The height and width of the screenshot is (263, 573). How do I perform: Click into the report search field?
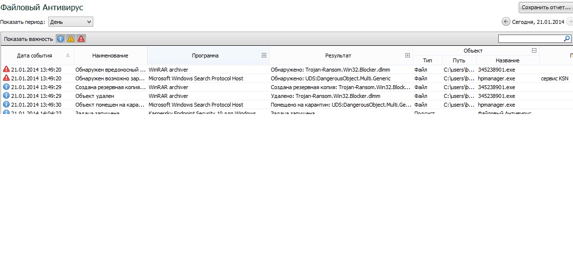(x=530, y=38)
